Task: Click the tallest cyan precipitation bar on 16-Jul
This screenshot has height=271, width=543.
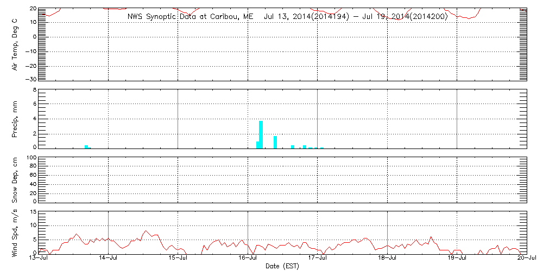Action: 261,134
